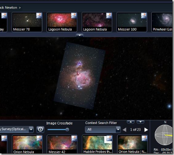Select the Orion Nebula (N... thumbnail
Image resolution: width=174 pixels, height=155 pixels.
[132, 144]
